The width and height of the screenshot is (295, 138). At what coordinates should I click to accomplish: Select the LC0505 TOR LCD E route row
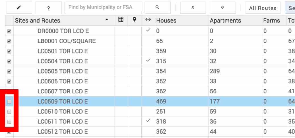click(63, 71)
